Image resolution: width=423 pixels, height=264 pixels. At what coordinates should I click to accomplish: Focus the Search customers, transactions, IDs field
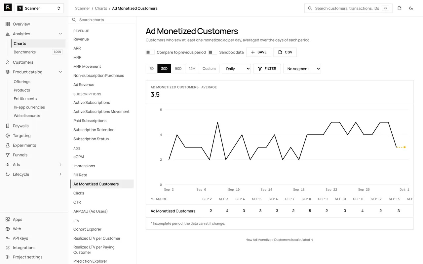(348, 8)
